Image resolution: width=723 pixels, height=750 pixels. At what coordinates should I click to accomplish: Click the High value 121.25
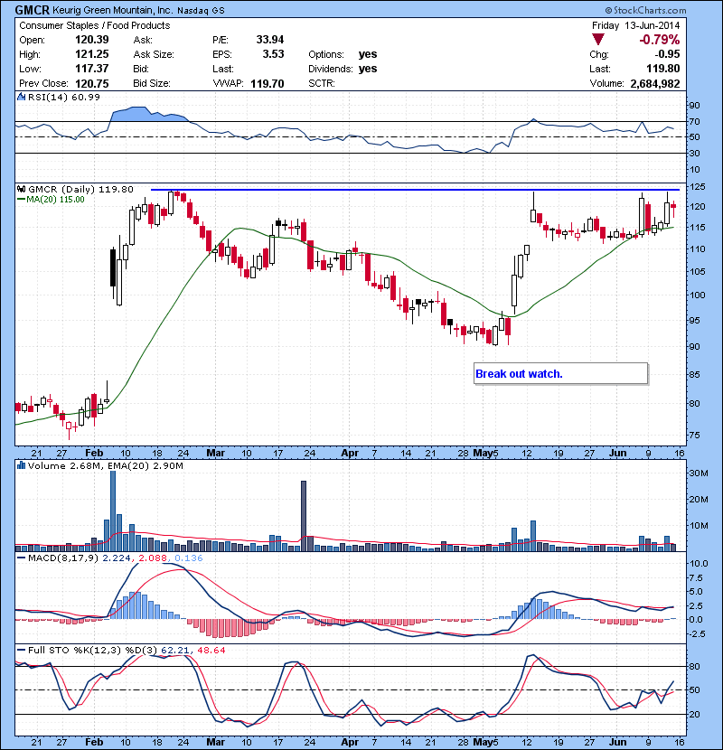(x=92, y=54)
